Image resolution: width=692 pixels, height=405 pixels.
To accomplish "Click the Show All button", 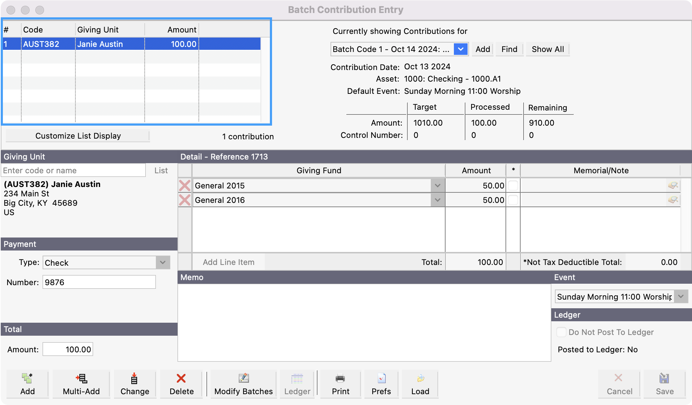I will (x=547, y=49).
